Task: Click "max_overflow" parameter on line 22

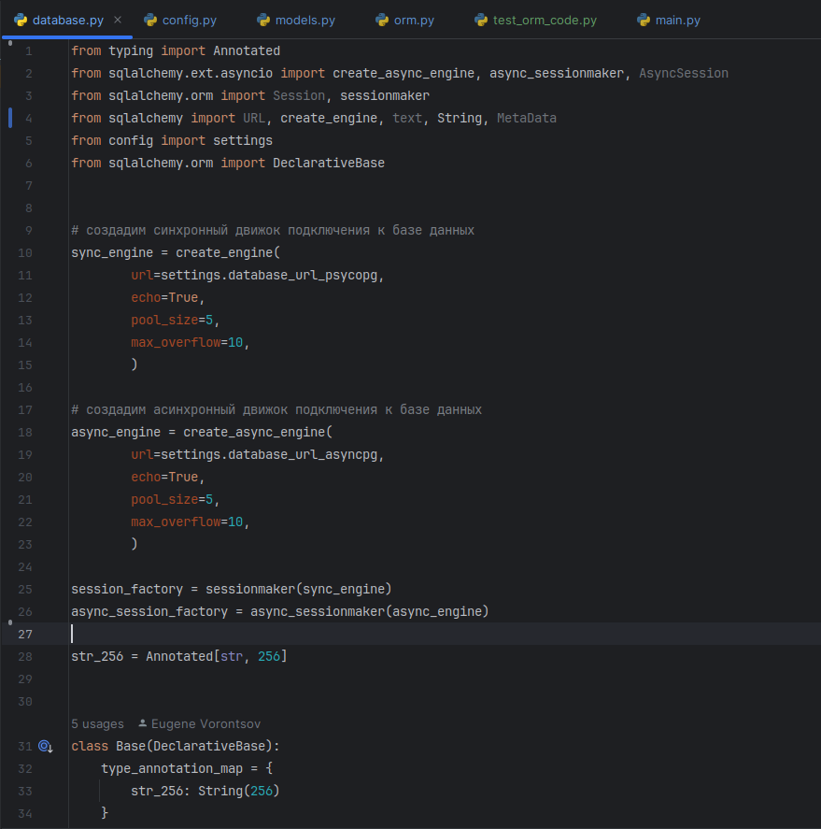Action: 176,522
